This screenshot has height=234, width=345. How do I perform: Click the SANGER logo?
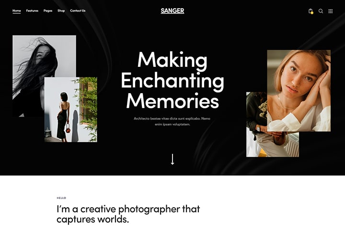point(172,11)
